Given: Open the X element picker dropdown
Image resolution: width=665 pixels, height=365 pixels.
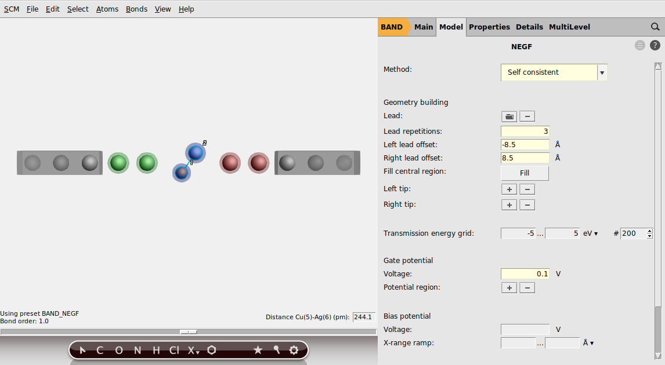Looking at the screenshot, I should click(193, 350).
